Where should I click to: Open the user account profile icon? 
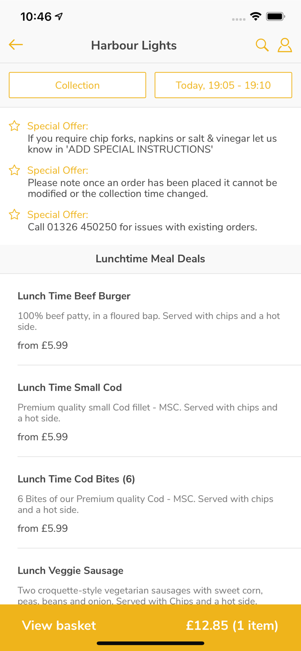pyautogui.click(x=285, y=45)
